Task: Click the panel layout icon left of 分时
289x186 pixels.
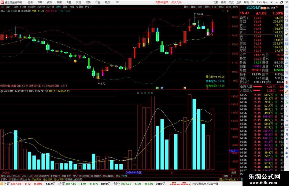Action: pos(2,7)
